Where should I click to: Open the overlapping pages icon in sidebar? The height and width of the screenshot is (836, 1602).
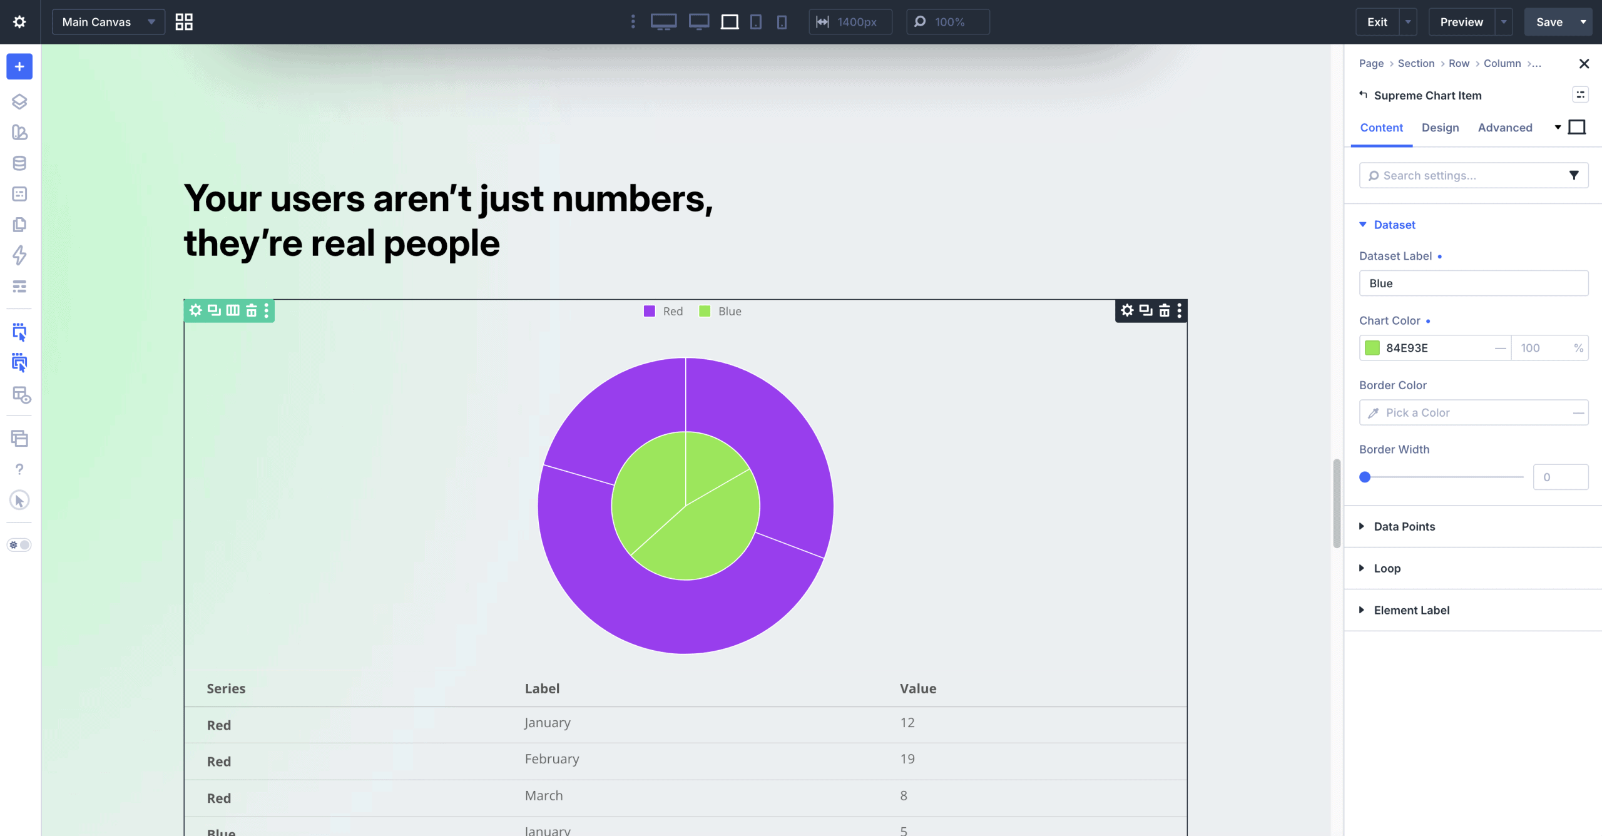pyautogui.click(x=19, y=225)
